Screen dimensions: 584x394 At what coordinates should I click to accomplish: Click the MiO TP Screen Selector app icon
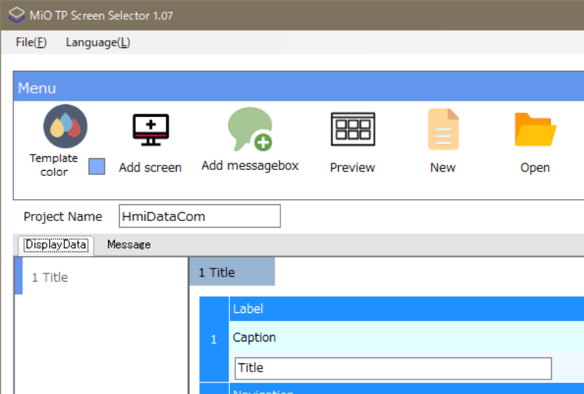(16, 15)
